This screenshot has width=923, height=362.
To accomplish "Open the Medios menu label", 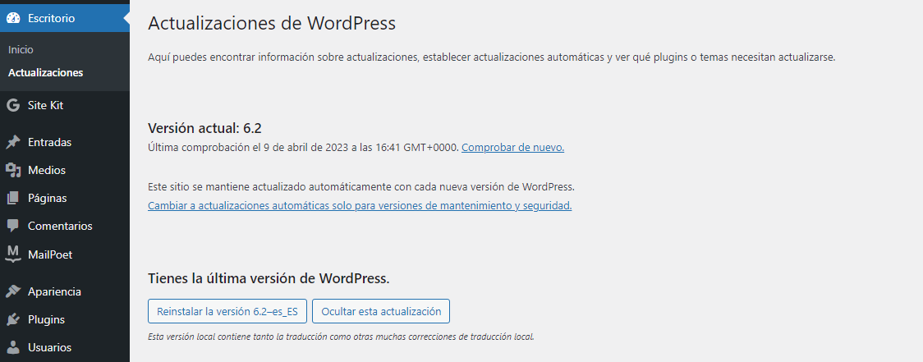I will tap(47, 170).
